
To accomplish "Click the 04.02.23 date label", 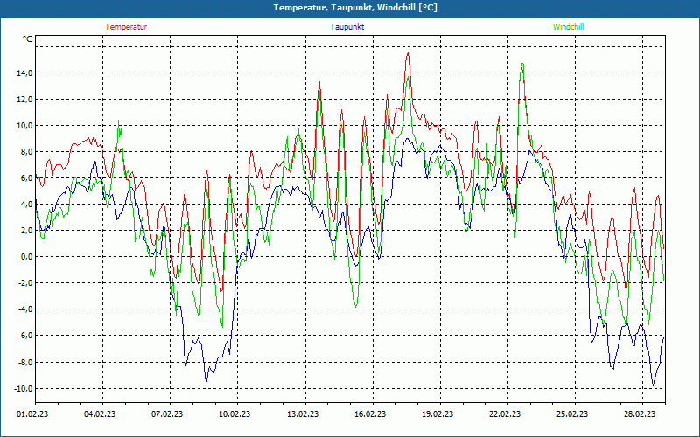I will pyautogui.click(x=100, y=413).
